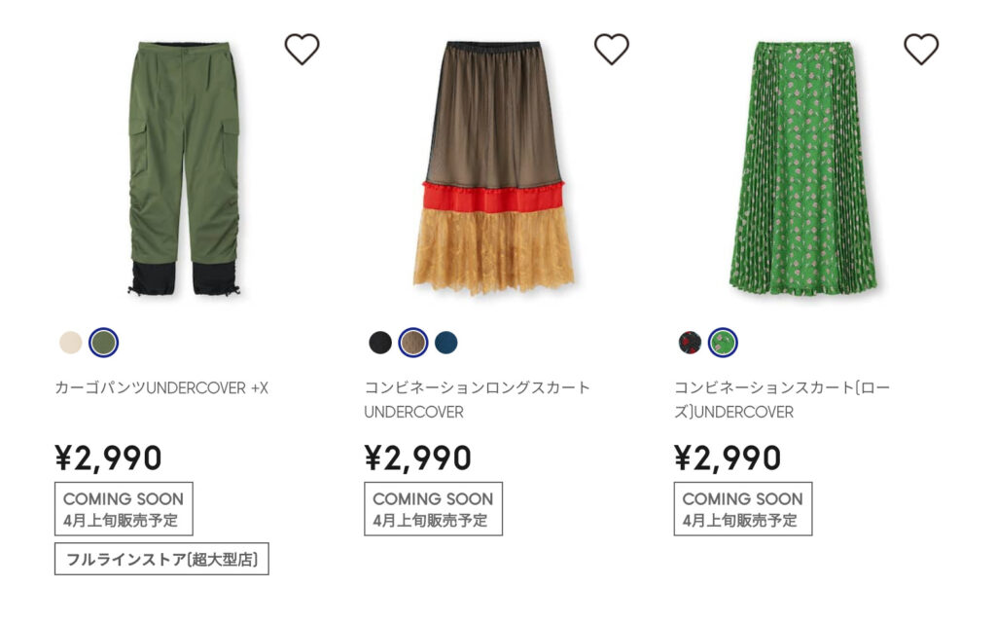This screenshot has height=622, width=996.
Task: Pick the green rose pattern swatch
Action: pyautogui.click(x=723, y=343)
